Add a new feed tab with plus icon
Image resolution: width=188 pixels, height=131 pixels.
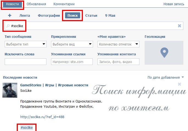point(10,15)
